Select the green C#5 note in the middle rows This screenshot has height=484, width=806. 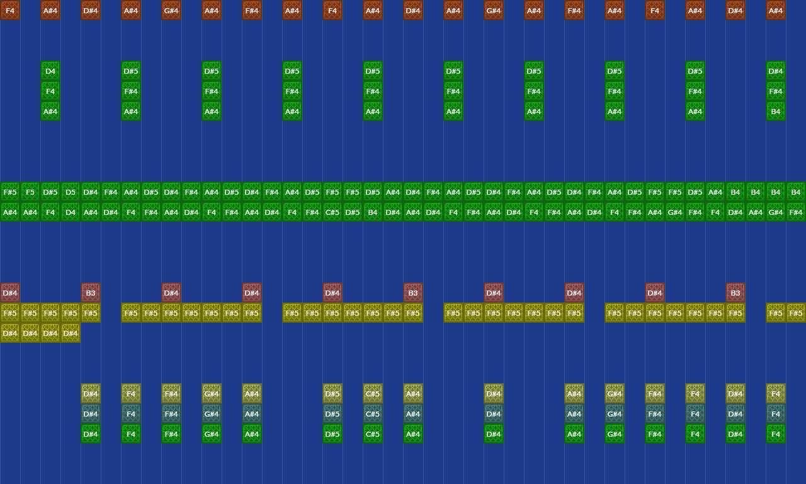pos(332,212)
